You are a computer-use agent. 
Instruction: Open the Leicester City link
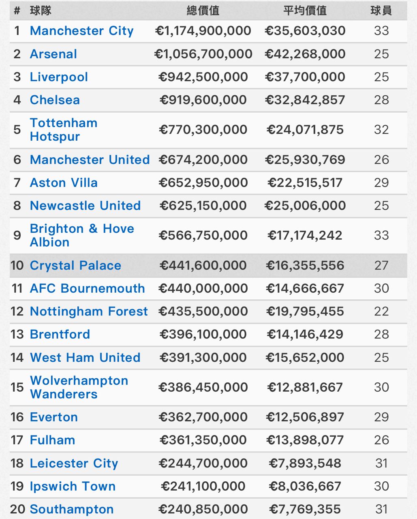74,463
